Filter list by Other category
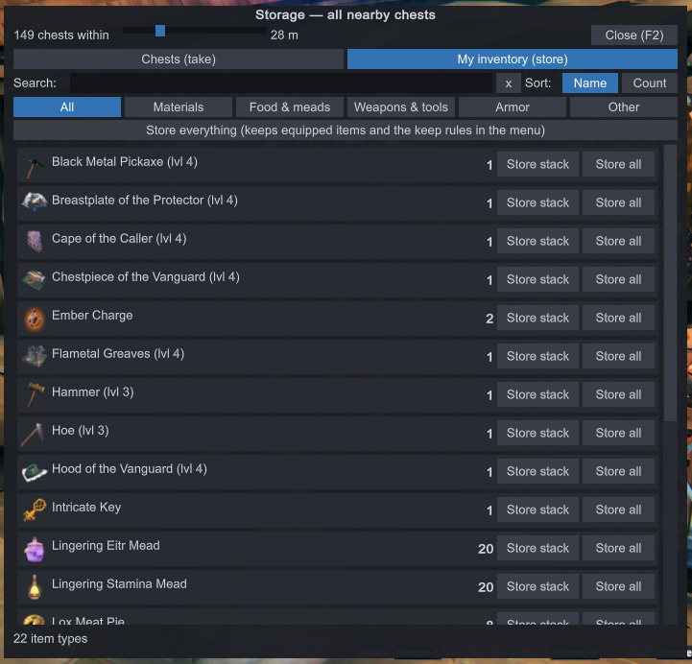Image resolution: width=692 pixels, height=664 pixels. (624, 107)
